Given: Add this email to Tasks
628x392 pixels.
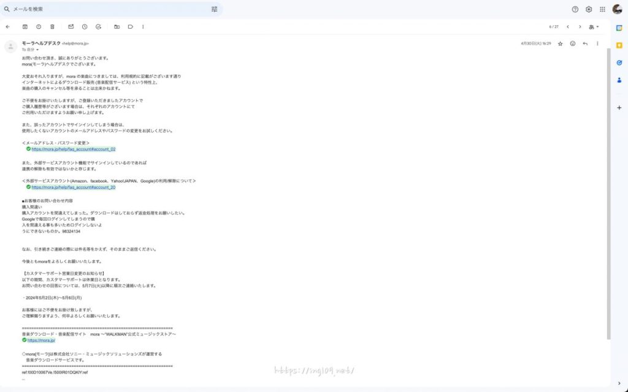Looking at the screenshot, I should 98,27.
